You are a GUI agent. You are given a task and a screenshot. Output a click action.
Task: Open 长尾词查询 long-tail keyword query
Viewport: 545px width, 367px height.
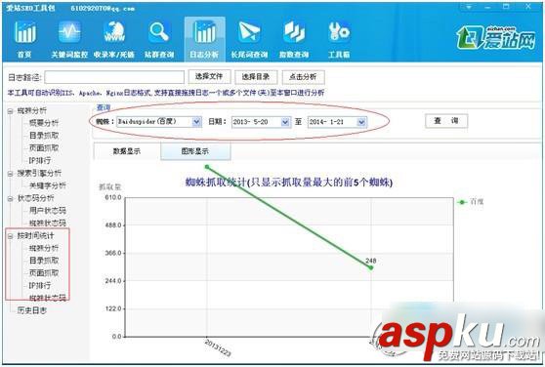pos(249,39)
